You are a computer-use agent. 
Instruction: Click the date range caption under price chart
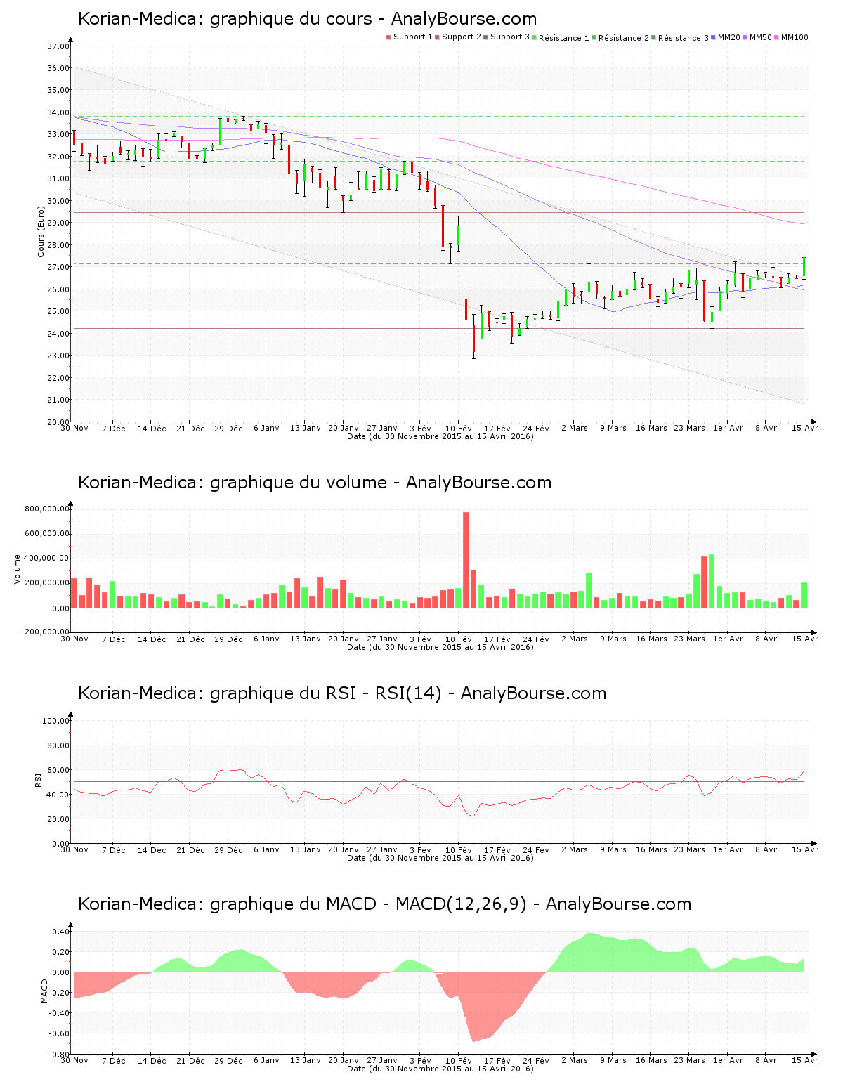[x=440, y=437]
